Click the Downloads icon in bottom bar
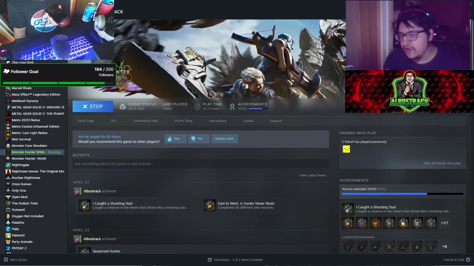 pos(210,260)
